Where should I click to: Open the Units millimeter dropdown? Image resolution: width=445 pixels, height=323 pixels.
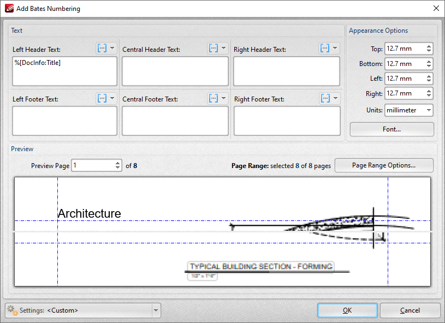tap(408, 110)
